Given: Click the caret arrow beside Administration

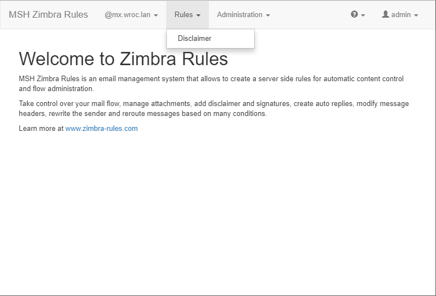Looking at the screenshot, I should click(268, 15).
